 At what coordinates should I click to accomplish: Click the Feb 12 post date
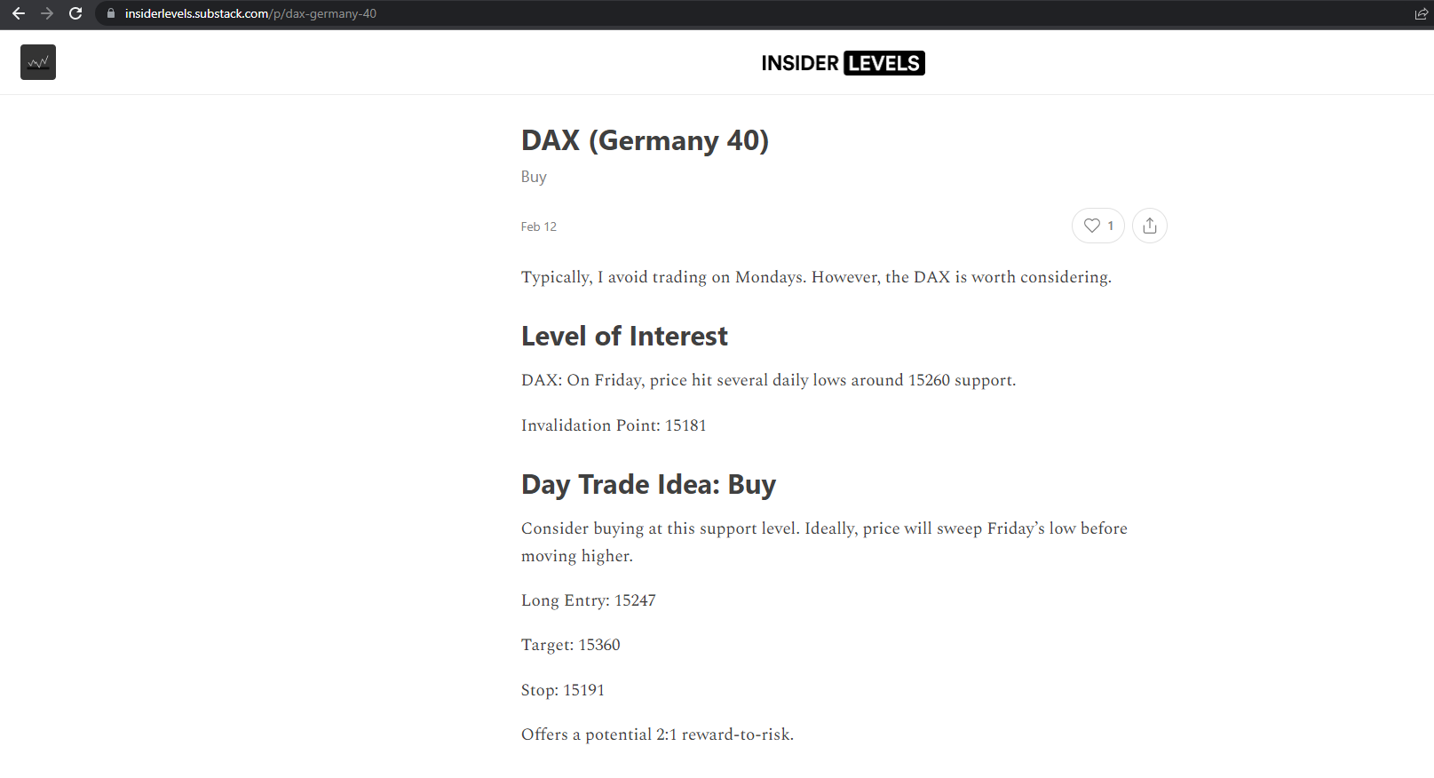point(539,226)
